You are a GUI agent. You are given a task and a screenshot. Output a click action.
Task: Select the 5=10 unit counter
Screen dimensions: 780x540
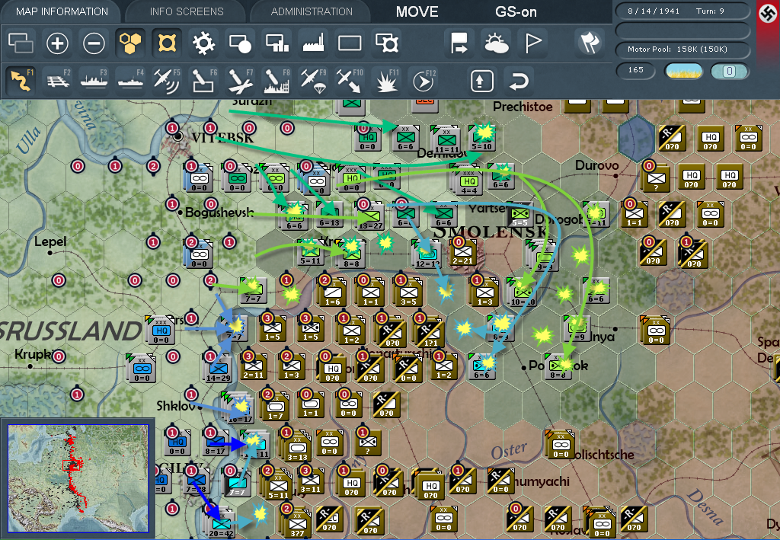pyautogui.click(x=481, y=138)
